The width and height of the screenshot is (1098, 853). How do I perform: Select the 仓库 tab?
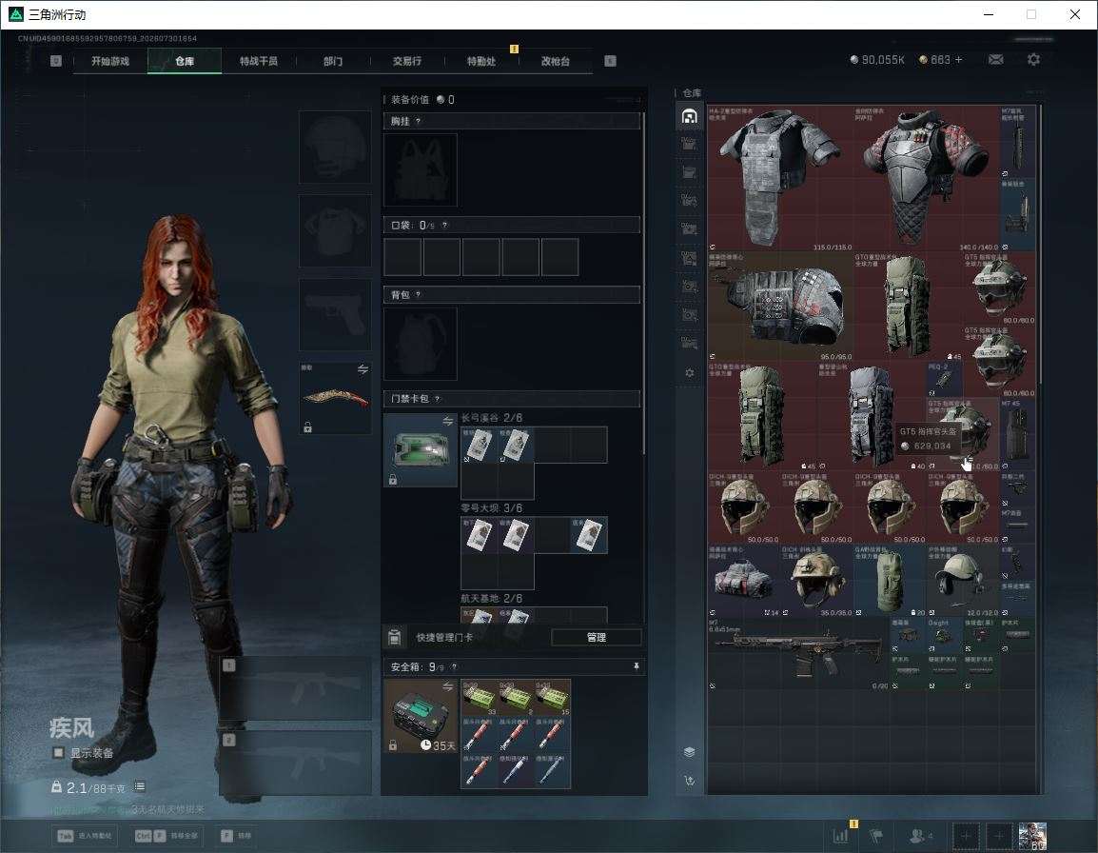[x=185, y=61]
